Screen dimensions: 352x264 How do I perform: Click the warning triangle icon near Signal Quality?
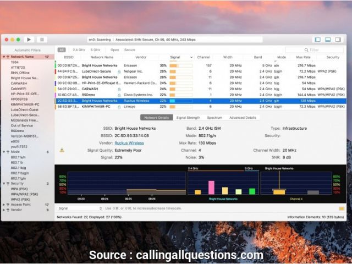pos(62,150)
